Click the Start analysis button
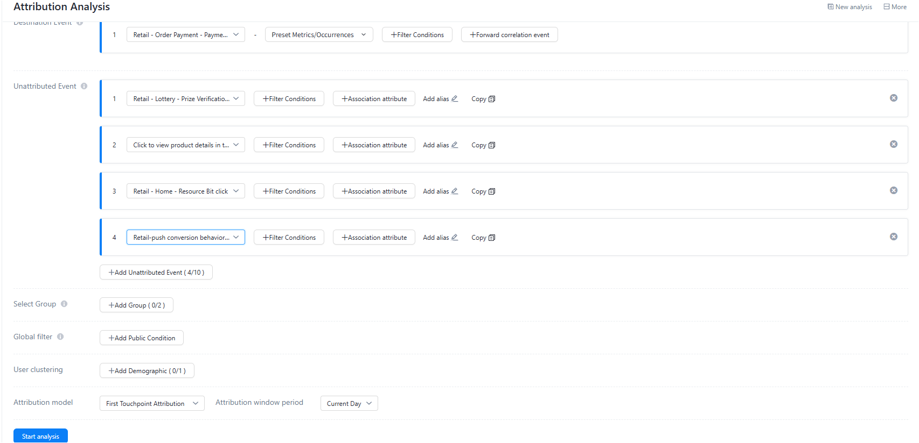The height and width of the screenshot is (443, 919). tap(40, 436)
